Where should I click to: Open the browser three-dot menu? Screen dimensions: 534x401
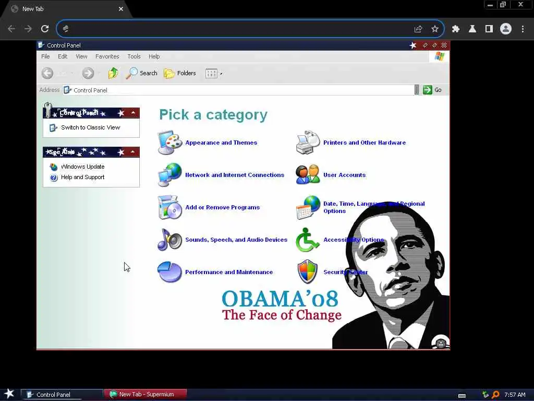click(523, 29)
